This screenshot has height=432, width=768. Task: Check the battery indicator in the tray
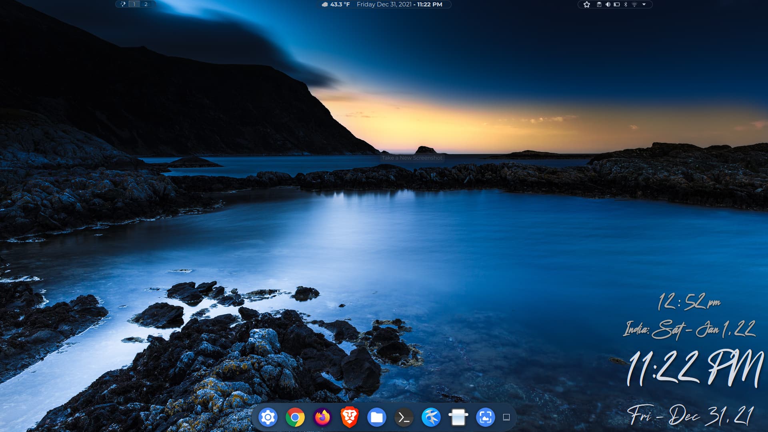(617, 4)
